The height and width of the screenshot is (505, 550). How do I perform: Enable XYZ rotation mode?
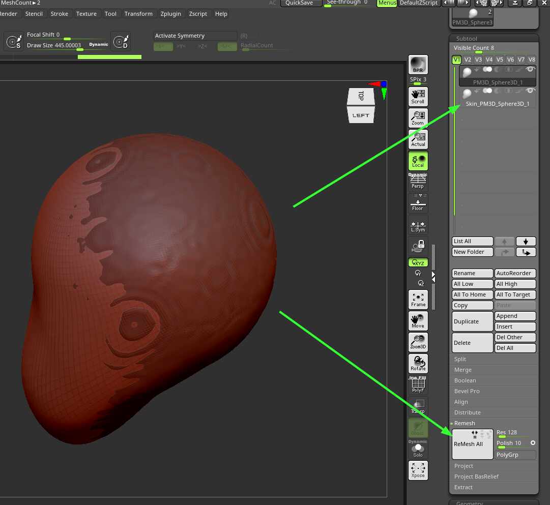tap(418, 262)
